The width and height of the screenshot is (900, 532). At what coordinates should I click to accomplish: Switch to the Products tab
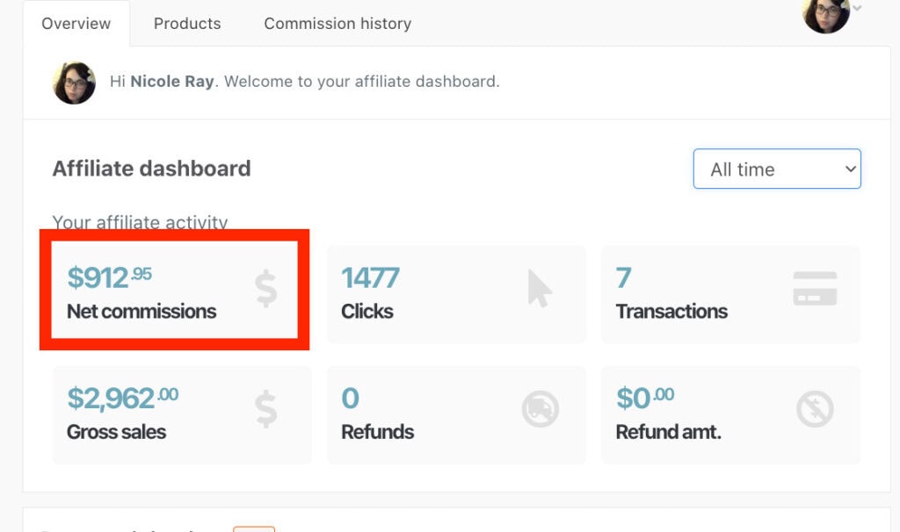[187, 24]
